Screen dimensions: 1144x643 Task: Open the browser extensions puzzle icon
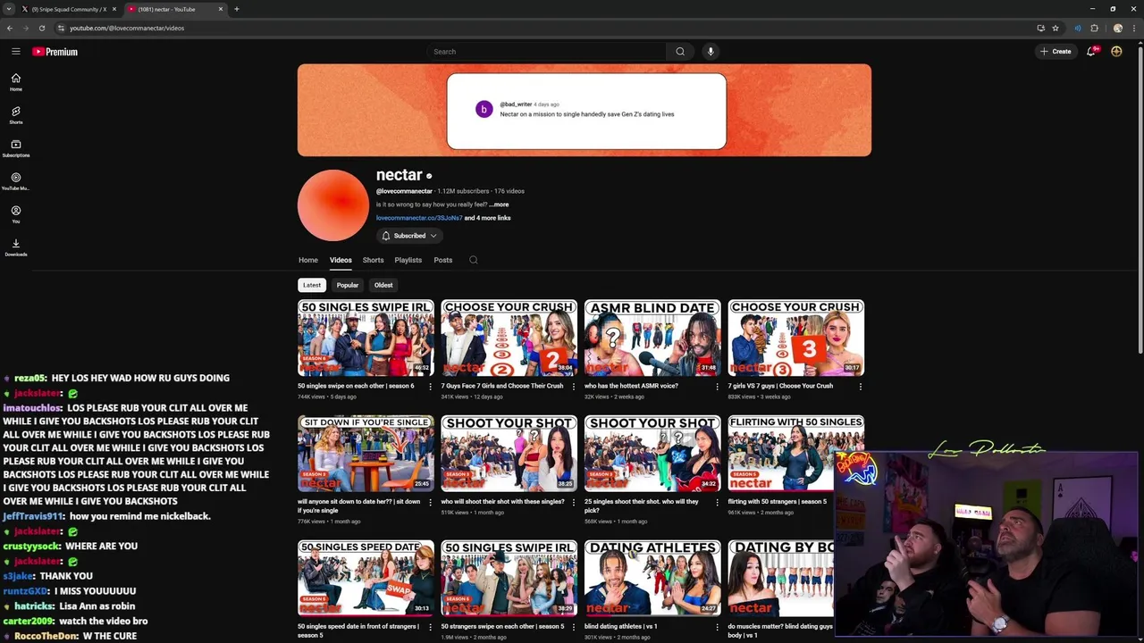click(1094, 28)
